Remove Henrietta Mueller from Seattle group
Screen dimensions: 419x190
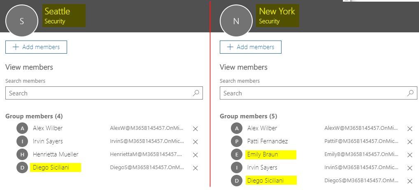[196, 155]
